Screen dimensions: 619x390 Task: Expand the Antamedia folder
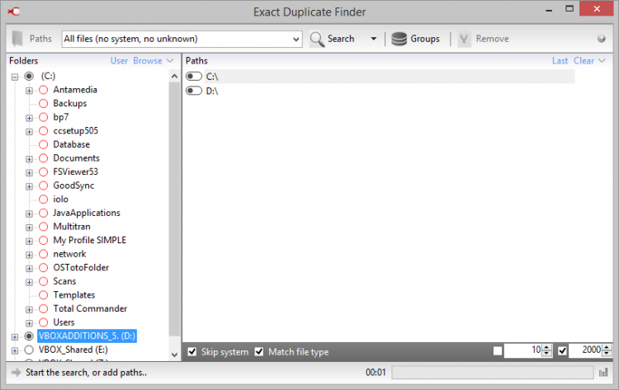[x=29, y=91]
